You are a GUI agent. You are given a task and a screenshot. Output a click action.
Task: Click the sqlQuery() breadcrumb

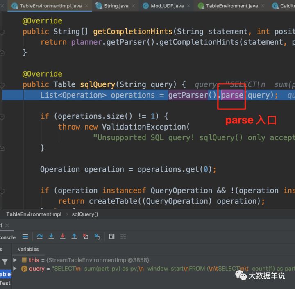click(x=85, y=214)
